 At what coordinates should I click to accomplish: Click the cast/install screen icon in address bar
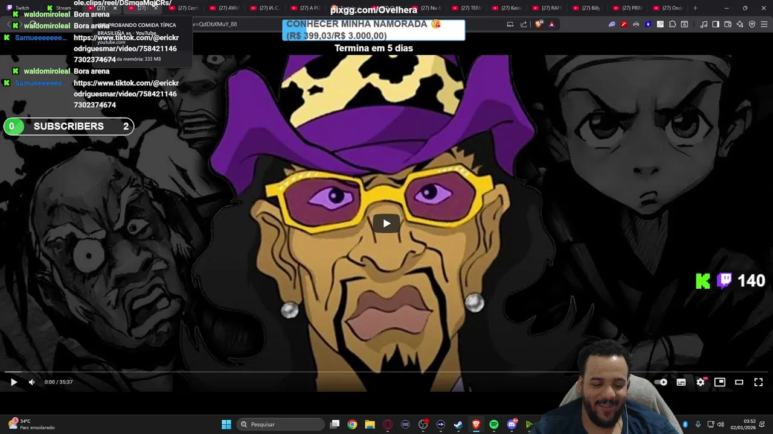point(510,24)
